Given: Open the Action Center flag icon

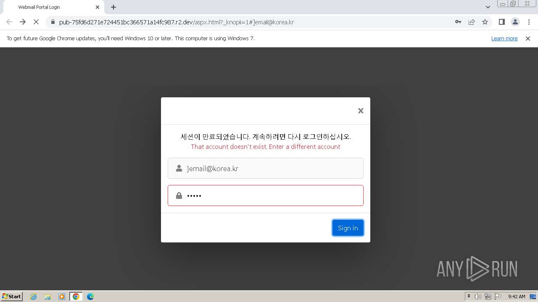Looking at the screenshot, I should pos(498,297).
